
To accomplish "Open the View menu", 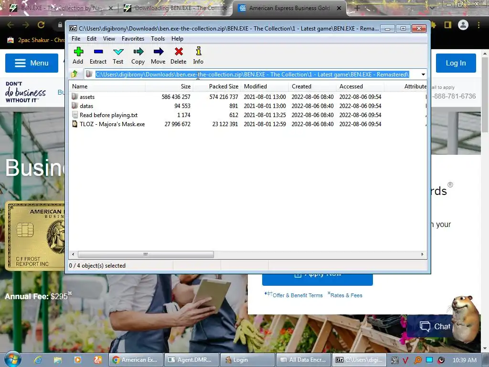I will pyautogui.click(x=109, y=39).
